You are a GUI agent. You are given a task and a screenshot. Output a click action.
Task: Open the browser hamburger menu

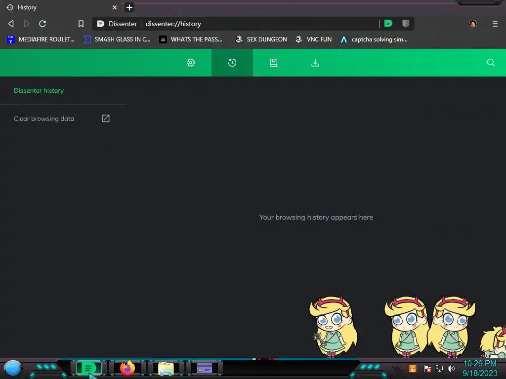tap(495, 24)
